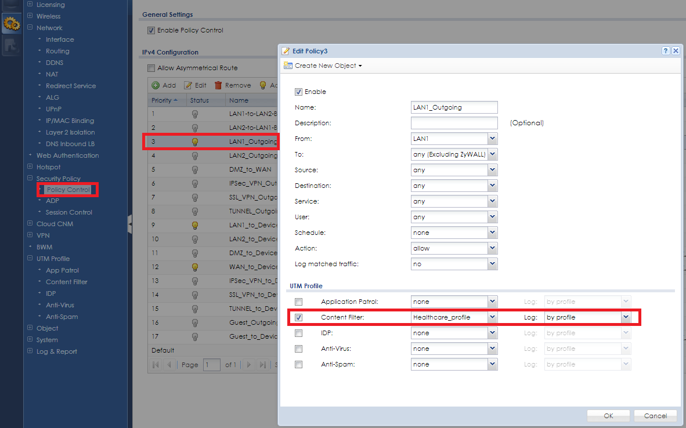
Task: Click the Remove policy trash icon
Action: pos(218,85)
